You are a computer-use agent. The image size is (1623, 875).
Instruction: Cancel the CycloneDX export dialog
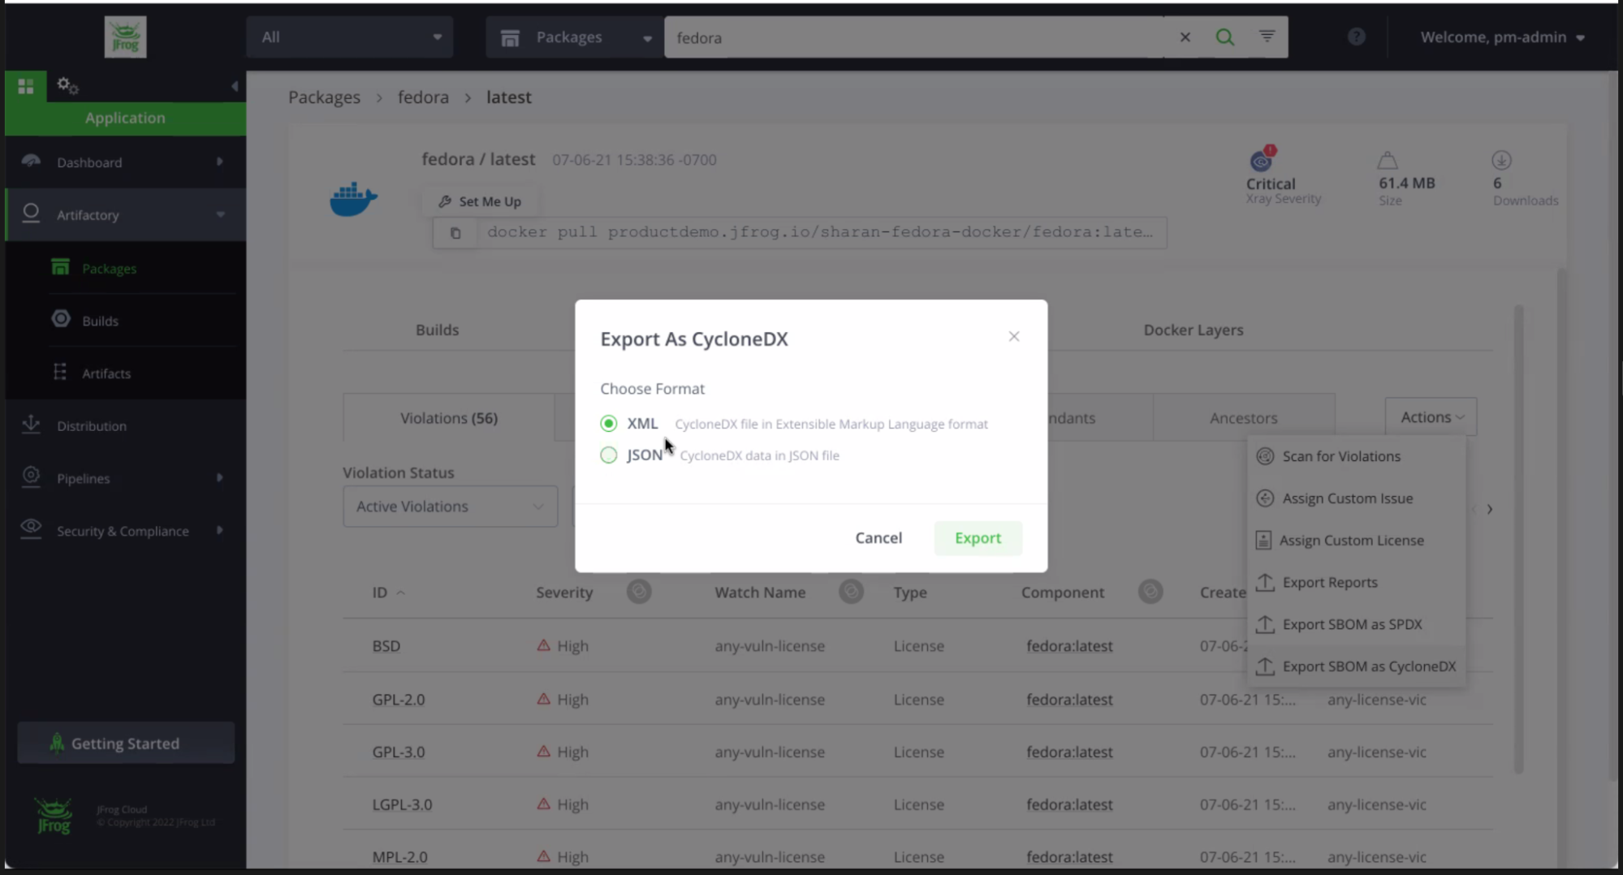tap(878, 538)
